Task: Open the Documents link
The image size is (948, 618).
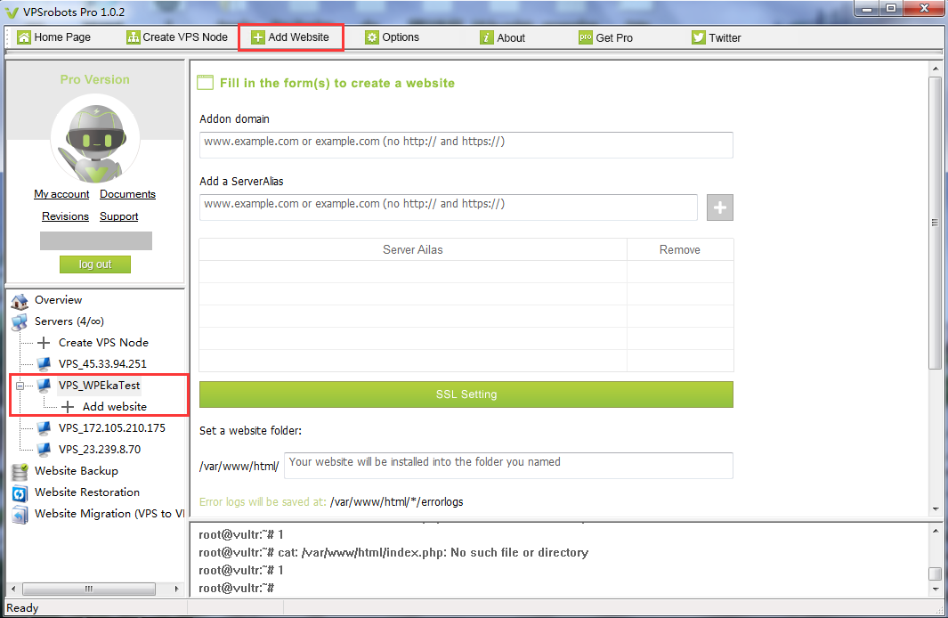Action: coord(127,194)
